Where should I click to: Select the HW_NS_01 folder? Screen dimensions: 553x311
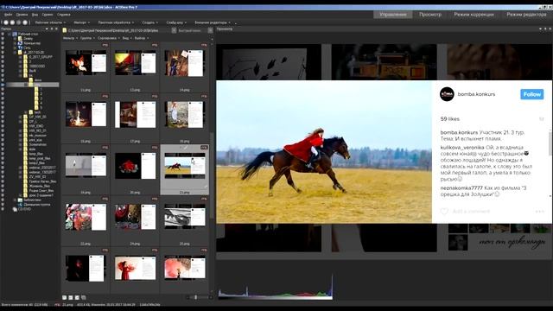tap(37, 130)
